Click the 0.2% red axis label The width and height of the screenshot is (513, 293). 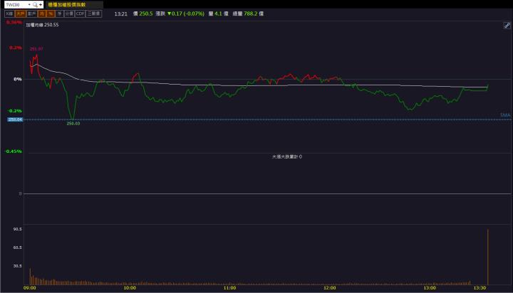click(16, 48)
